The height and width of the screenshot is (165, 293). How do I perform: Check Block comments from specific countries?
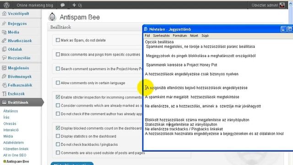58,55
